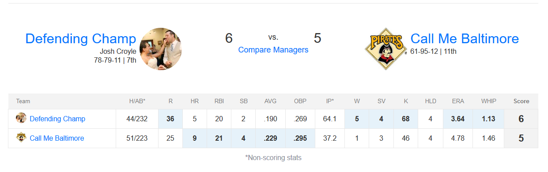
Task: Click small Pirates logo in table row
Action: point(21,138)
